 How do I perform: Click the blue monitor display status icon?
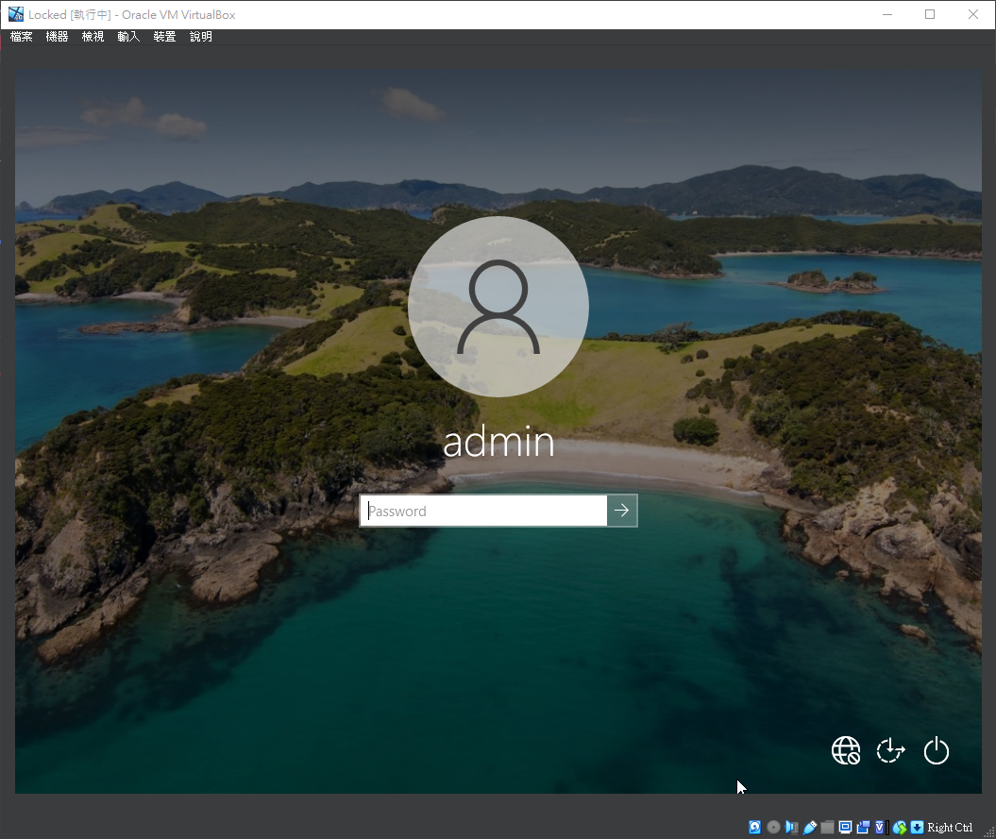[845, 828]
